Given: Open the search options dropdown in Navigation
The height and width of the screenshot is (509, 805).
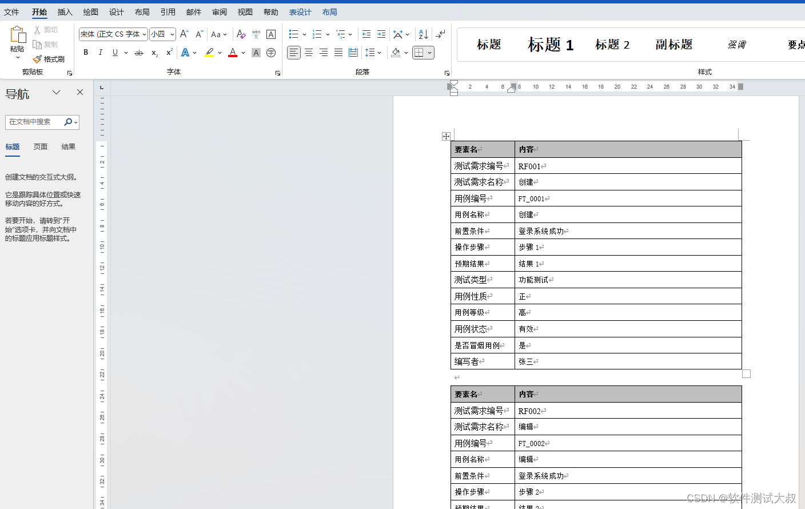Looking at the screenshot, I should [76, 122].
